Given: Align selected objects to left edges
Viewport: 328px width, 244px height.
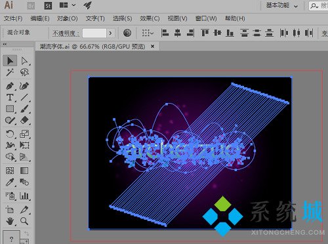Looking at the screenshot, I should point(165,33).
